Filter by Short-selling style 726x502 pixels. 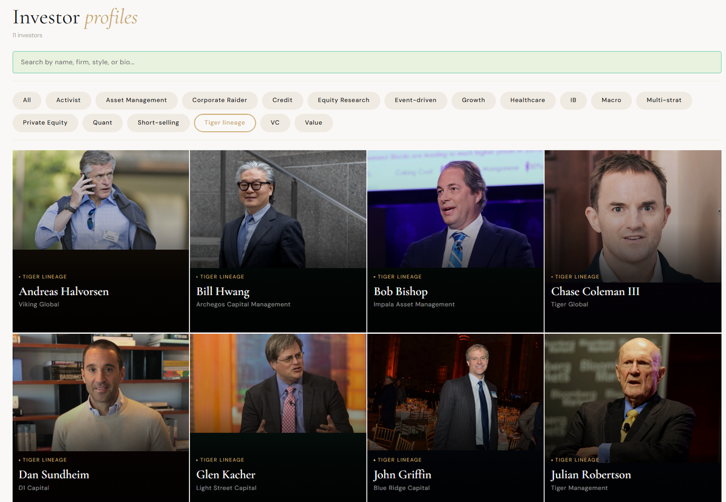[159, 123]
